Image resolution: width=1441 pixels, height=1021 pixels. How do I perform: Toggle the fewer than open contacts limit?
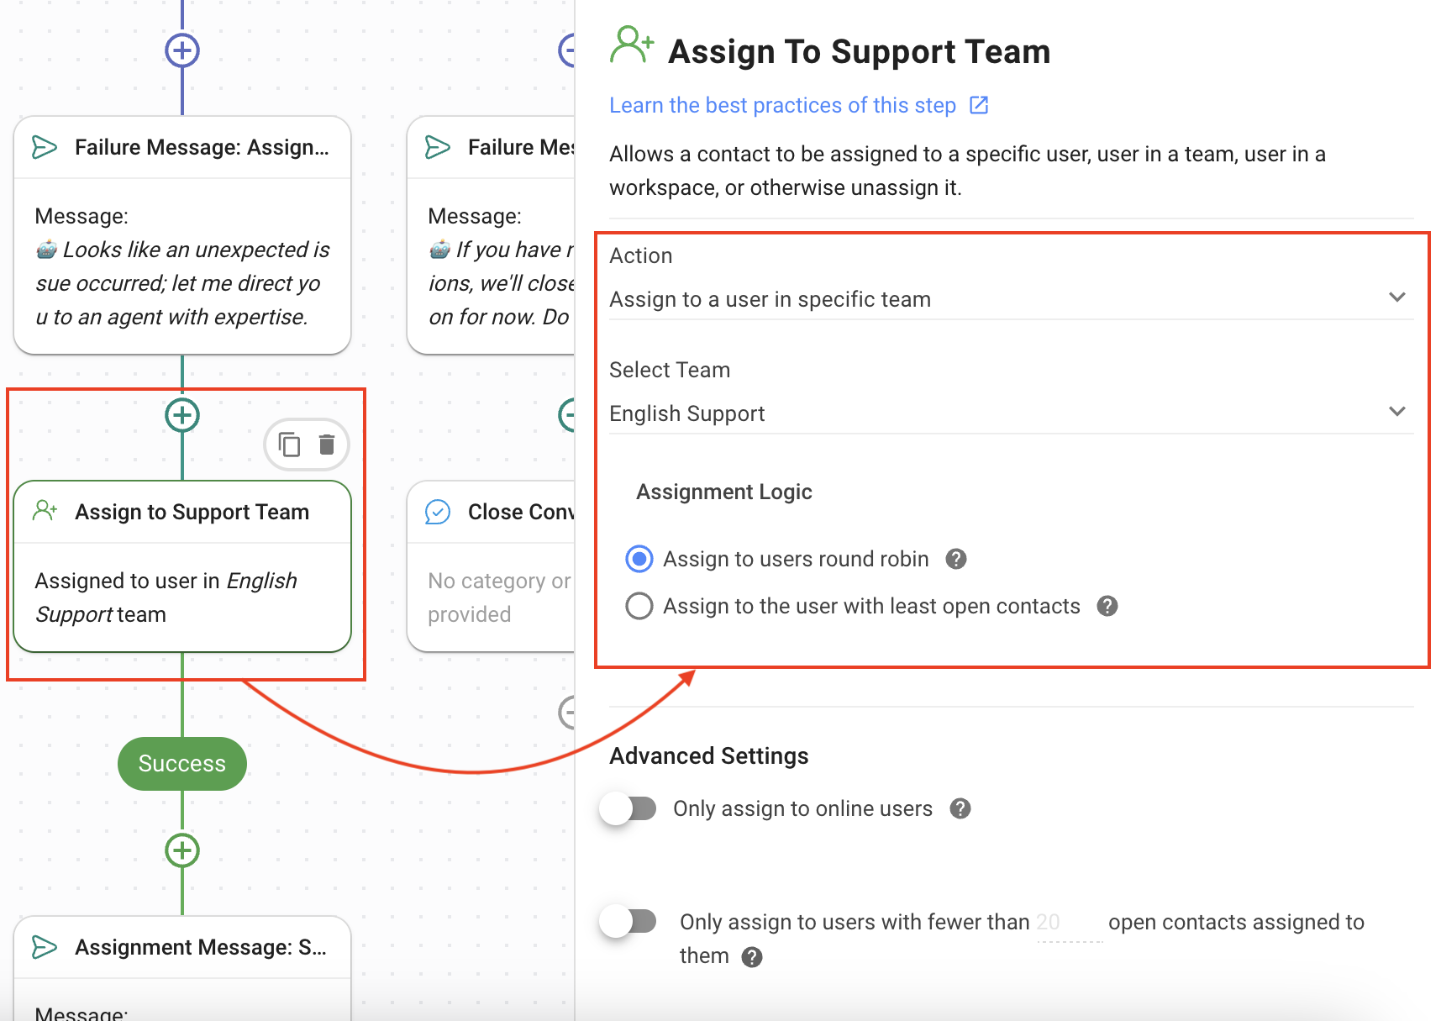[628, 922]
